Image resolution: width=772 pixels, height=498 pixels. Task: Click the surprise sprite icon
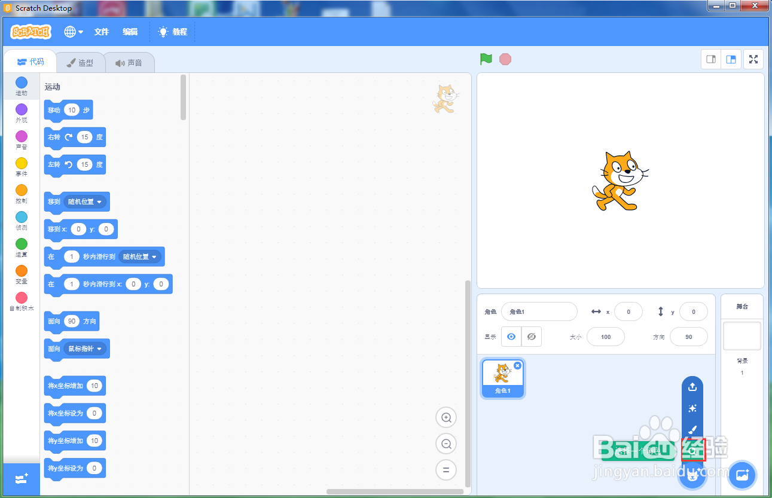tap(692, 408)
